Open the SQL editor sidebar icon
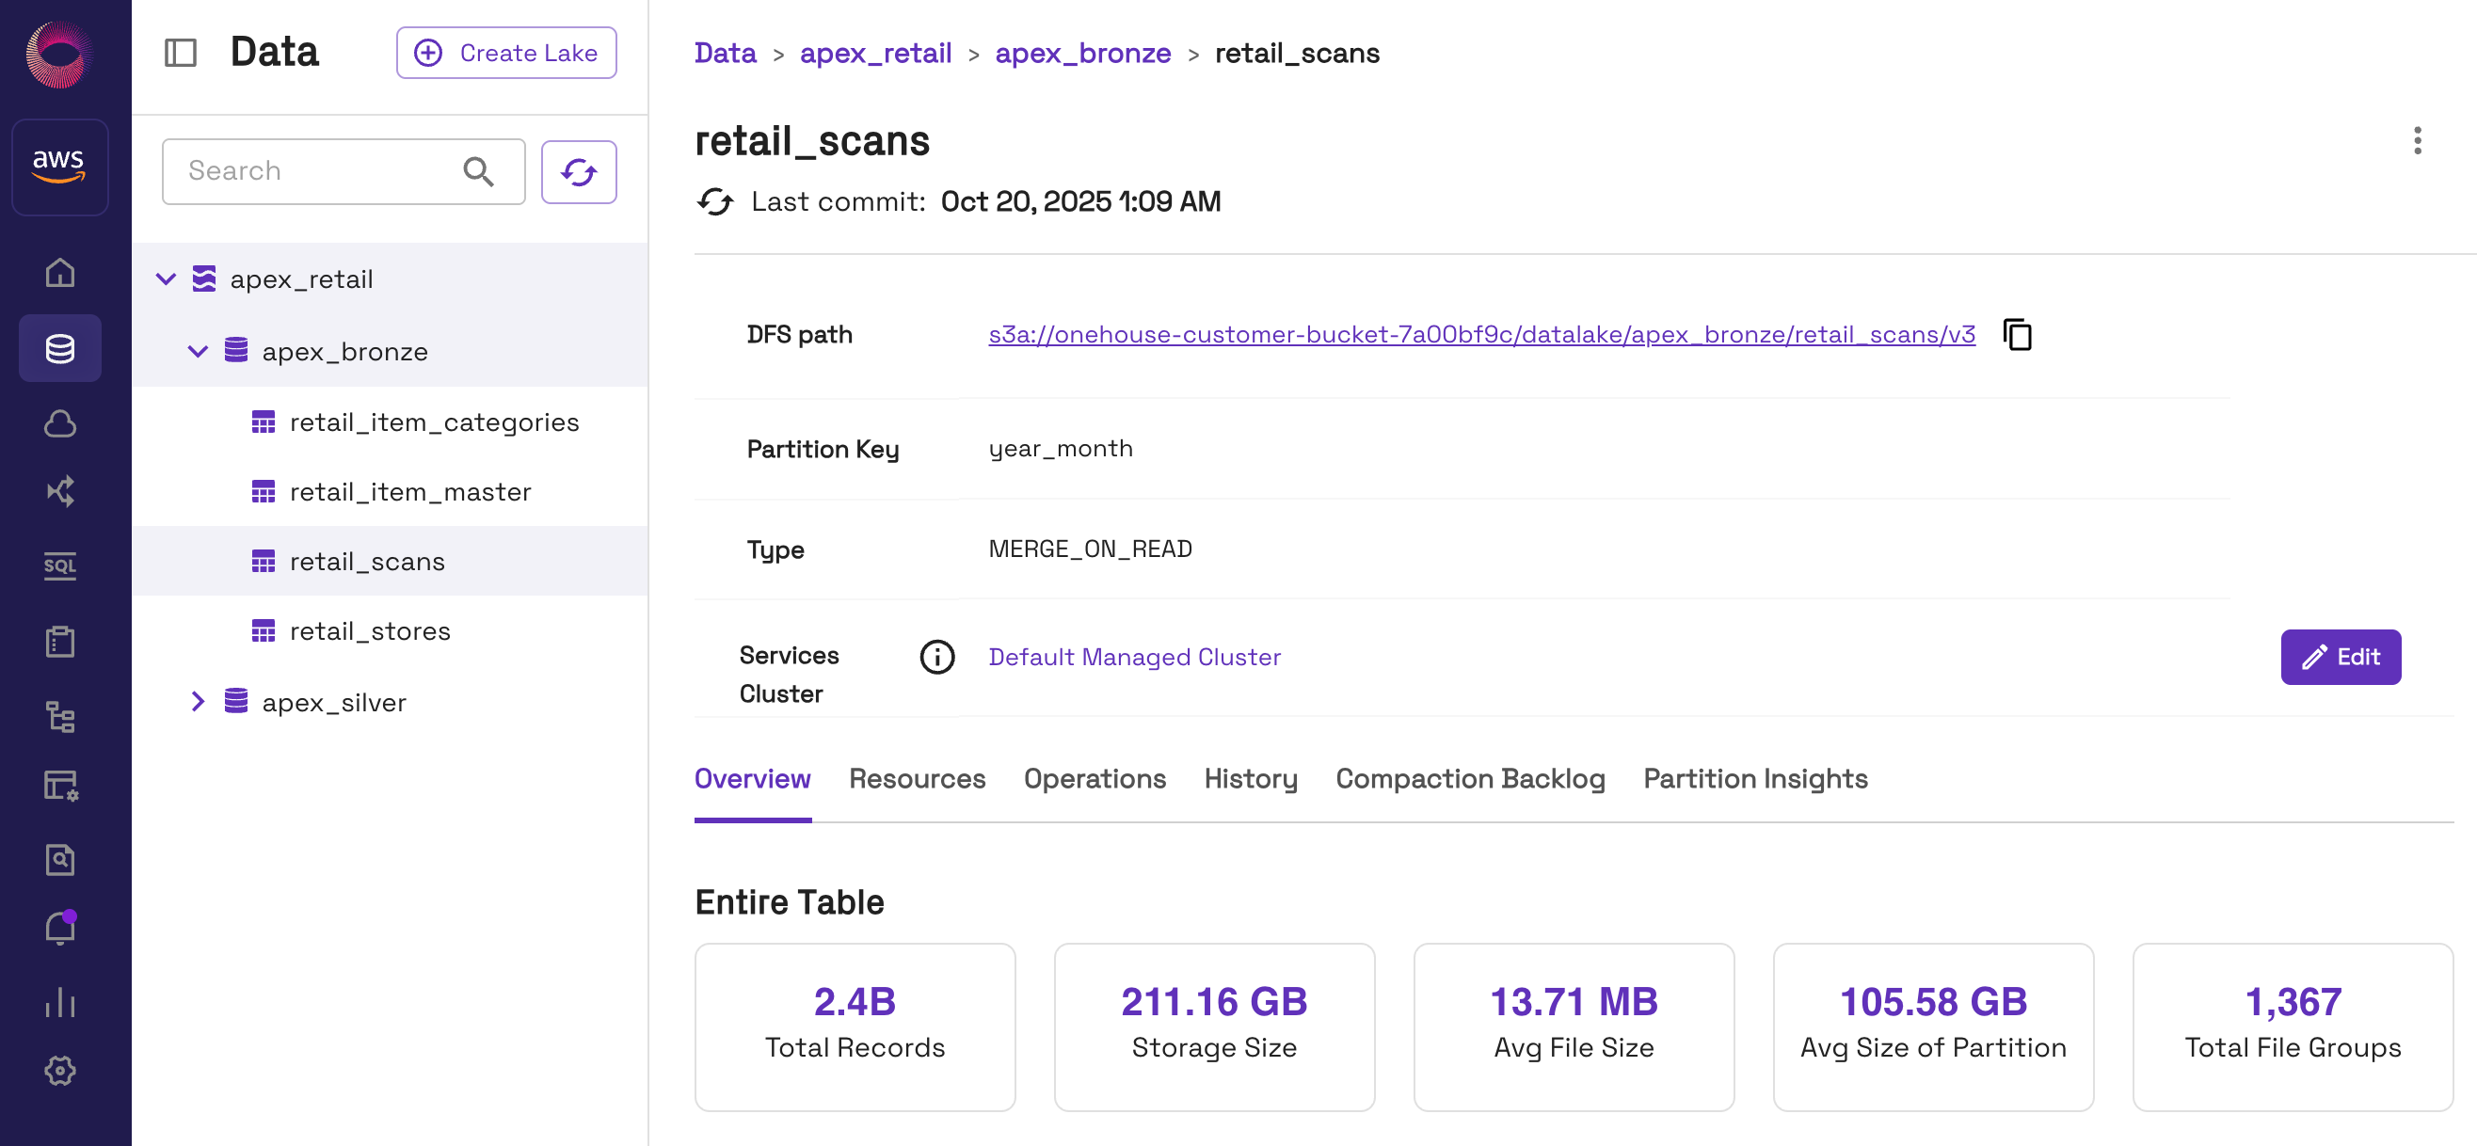The width and height of the screenshot is (2477, 1146). coord(59,565)
